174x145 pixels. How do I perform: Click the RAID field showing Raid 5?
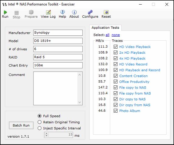click(x=58, y=57)
